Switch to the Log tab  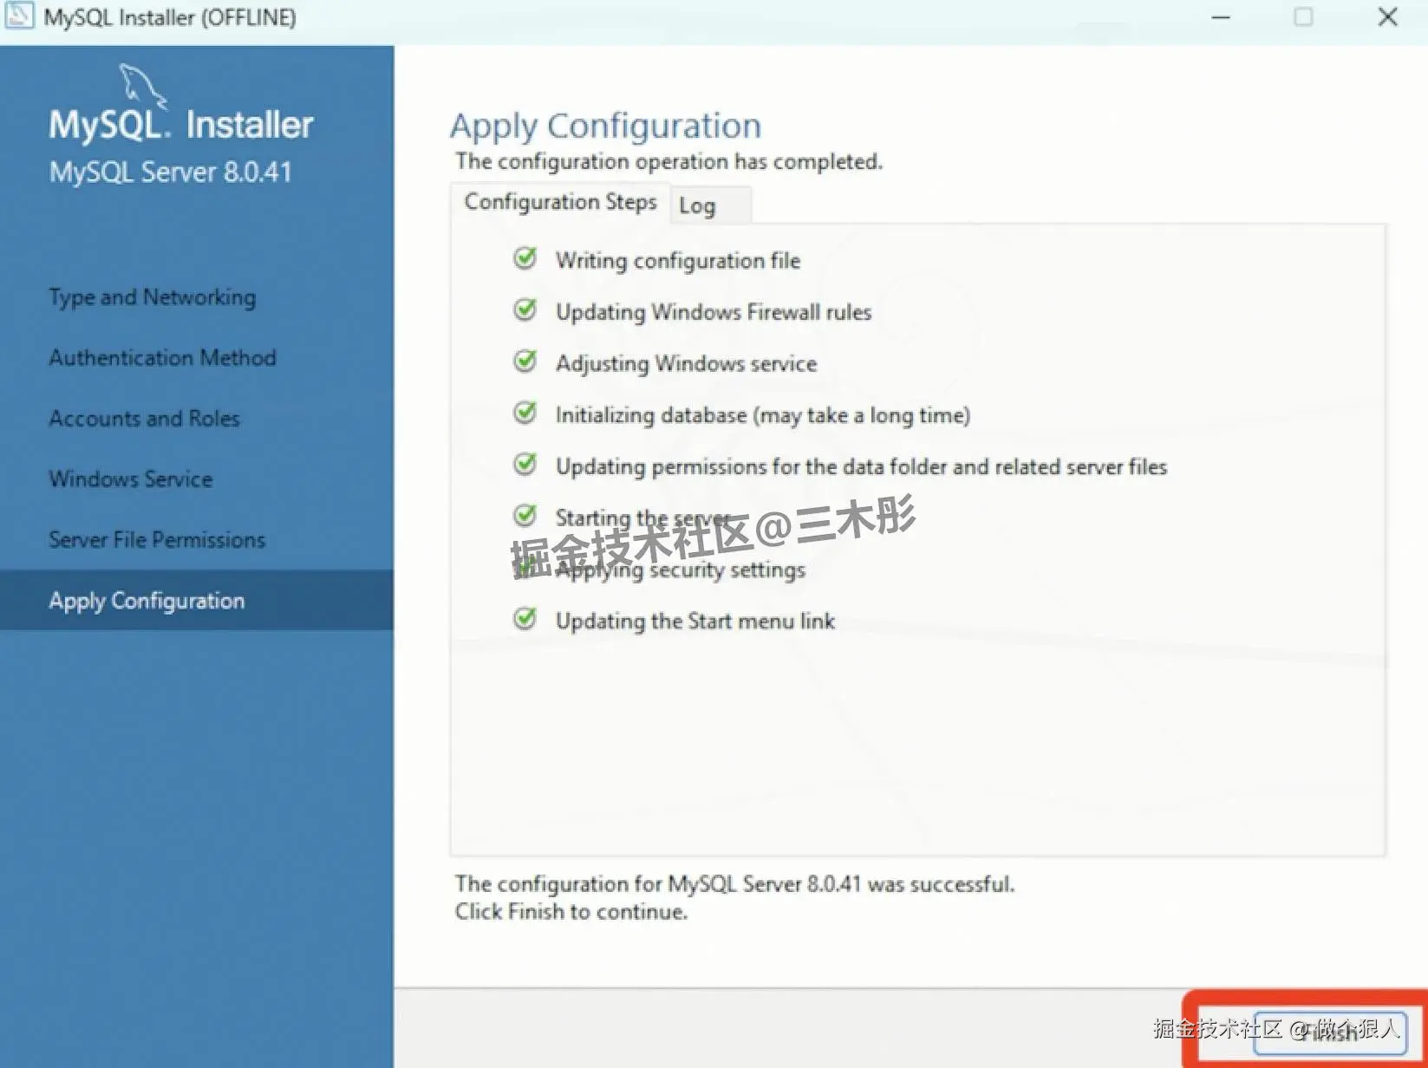point(697,205)
